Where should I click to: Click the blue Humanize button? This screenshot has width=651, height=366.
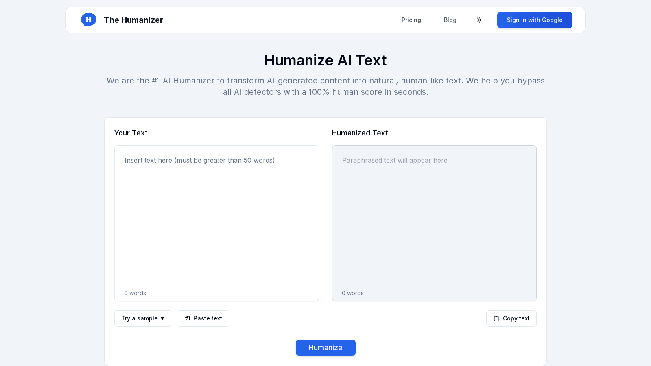point(325,348)
